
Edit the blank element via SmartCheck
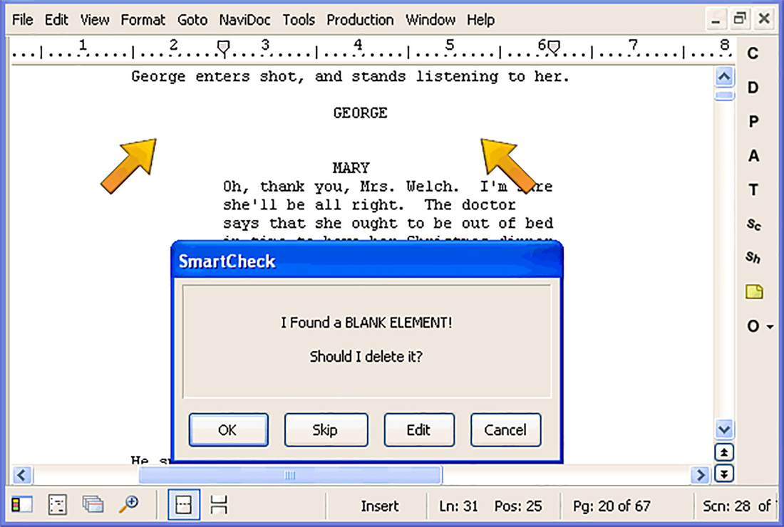[419, 429]
